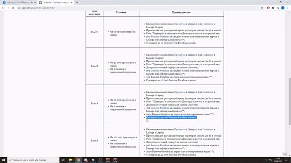Click the page vertical scrollbar thumb

point(290,101)
